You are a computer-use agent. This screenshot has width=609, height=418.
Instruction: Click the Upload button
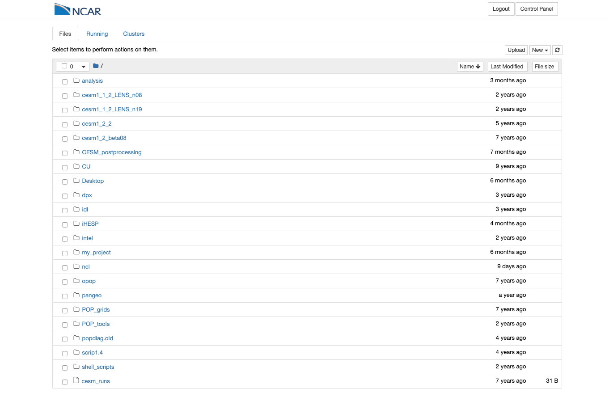tap(516, 50)
